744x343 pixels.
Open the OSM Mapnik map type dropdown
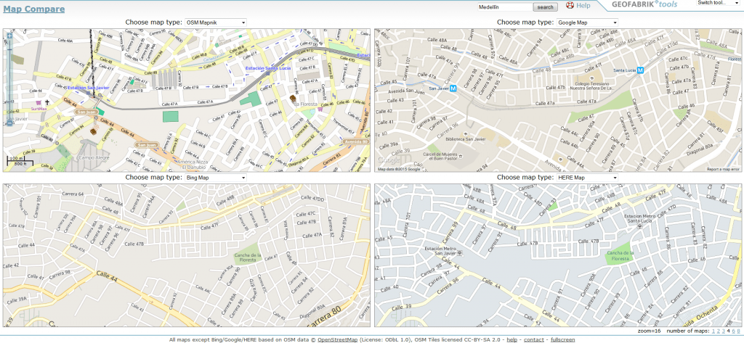(x=216, y=22)
